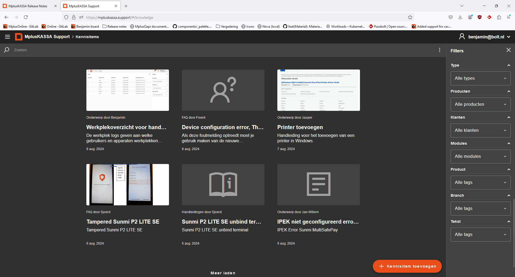Show site security lock info
Screen dimensions: 515x277
[x=74, y=17]
